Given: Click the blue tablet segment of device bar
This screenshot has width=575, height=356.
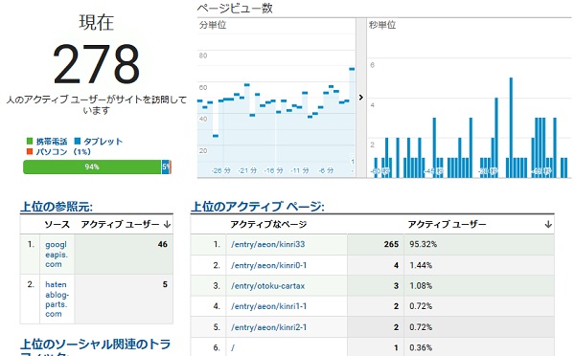Looking at the screenshot, I should pyautogui.click(x=166, y=167).
